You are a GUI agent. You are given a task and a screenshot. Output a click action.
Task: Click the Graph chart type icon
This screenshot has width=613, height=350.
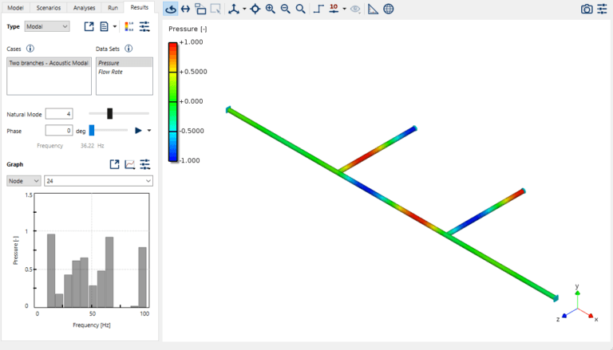(x=130, y=164)
